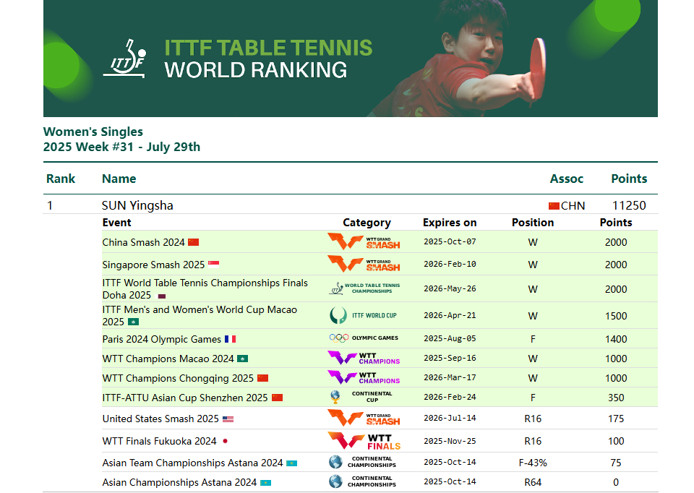Viewport: 694px width, 493px height.
Task: Click the Macao flag after World Cup Macao 2025
Action: point(133,322)
